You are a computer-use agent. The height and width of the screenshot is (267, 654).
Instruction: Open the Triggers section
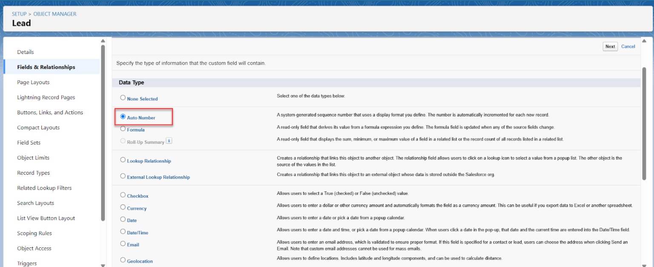pyautogui.click(x=26, y=263)
